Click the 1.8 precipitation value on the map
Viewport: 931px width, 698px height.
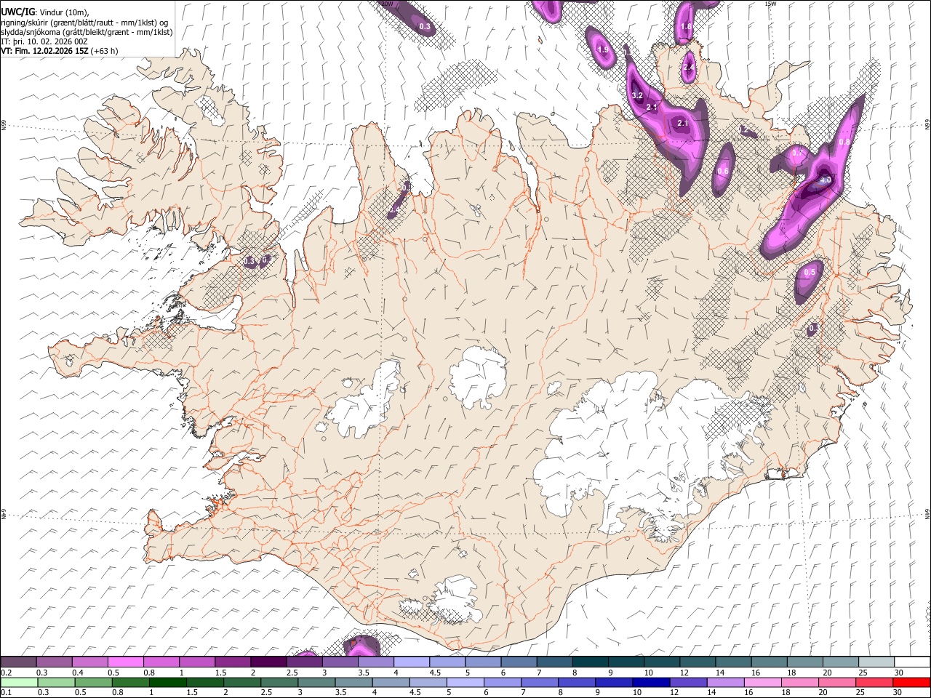coord(686,27)
